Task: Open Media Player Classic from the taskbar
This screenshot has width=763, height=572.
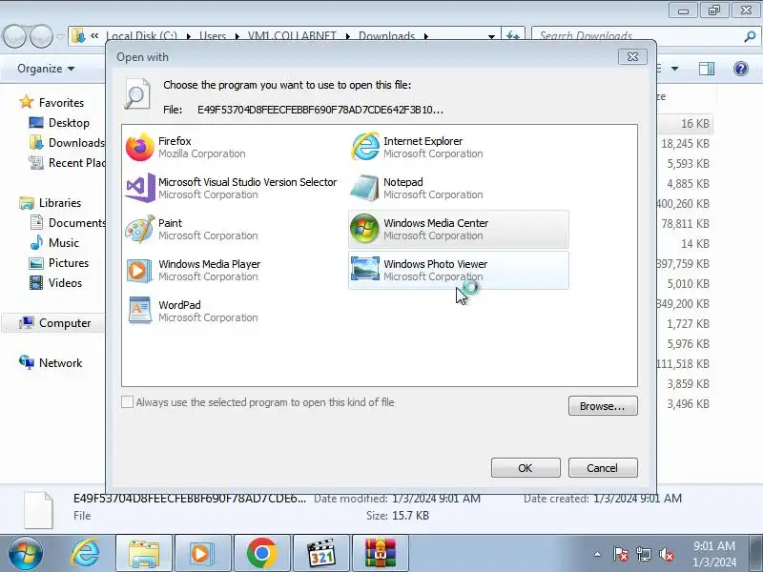Action: click(x=321, y=554)
